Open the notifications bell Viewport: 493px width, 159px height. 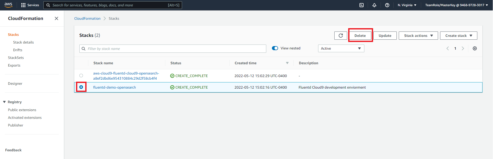click(374, 5)
